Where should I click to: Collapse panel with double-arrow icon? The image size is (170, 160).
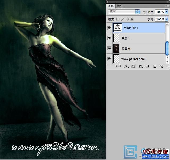(168, 2)
